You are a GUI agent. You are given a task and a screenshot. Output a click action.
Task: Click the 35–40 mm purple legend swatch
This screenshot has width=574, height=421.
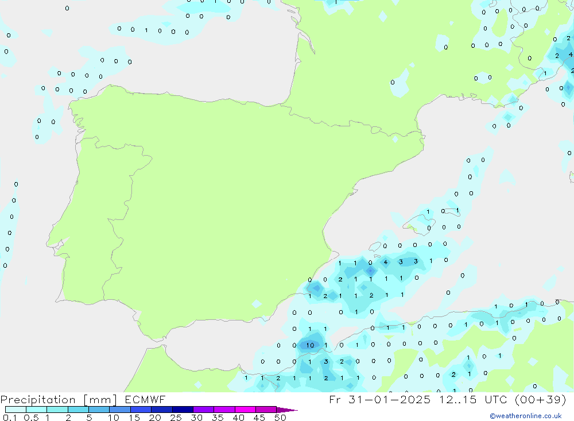click(x=224, y=410)
